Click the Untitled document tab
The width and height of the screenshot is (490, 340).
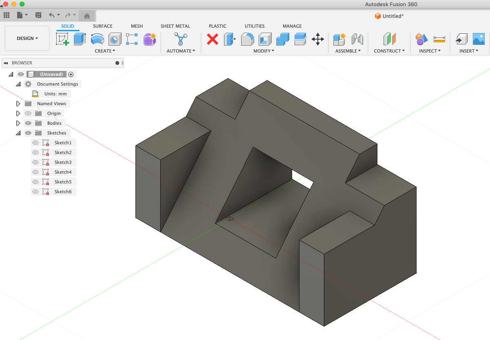(389, 16)
